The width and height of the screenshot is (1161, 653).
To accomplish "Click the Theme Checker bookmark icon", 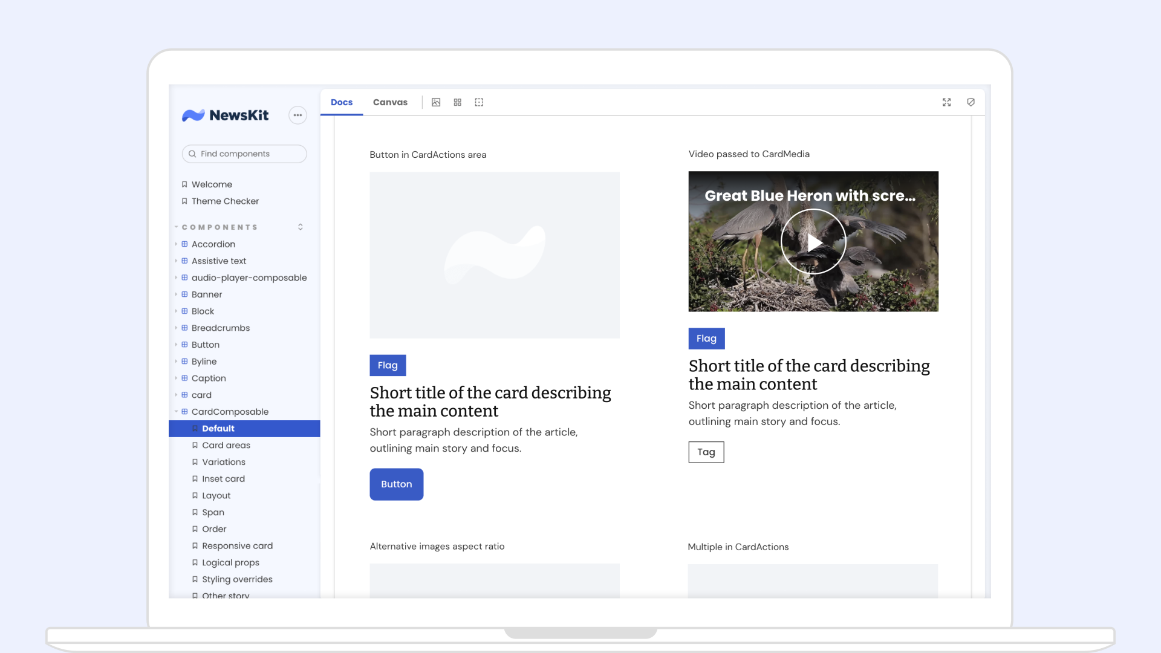I will [x=184, y=201].
